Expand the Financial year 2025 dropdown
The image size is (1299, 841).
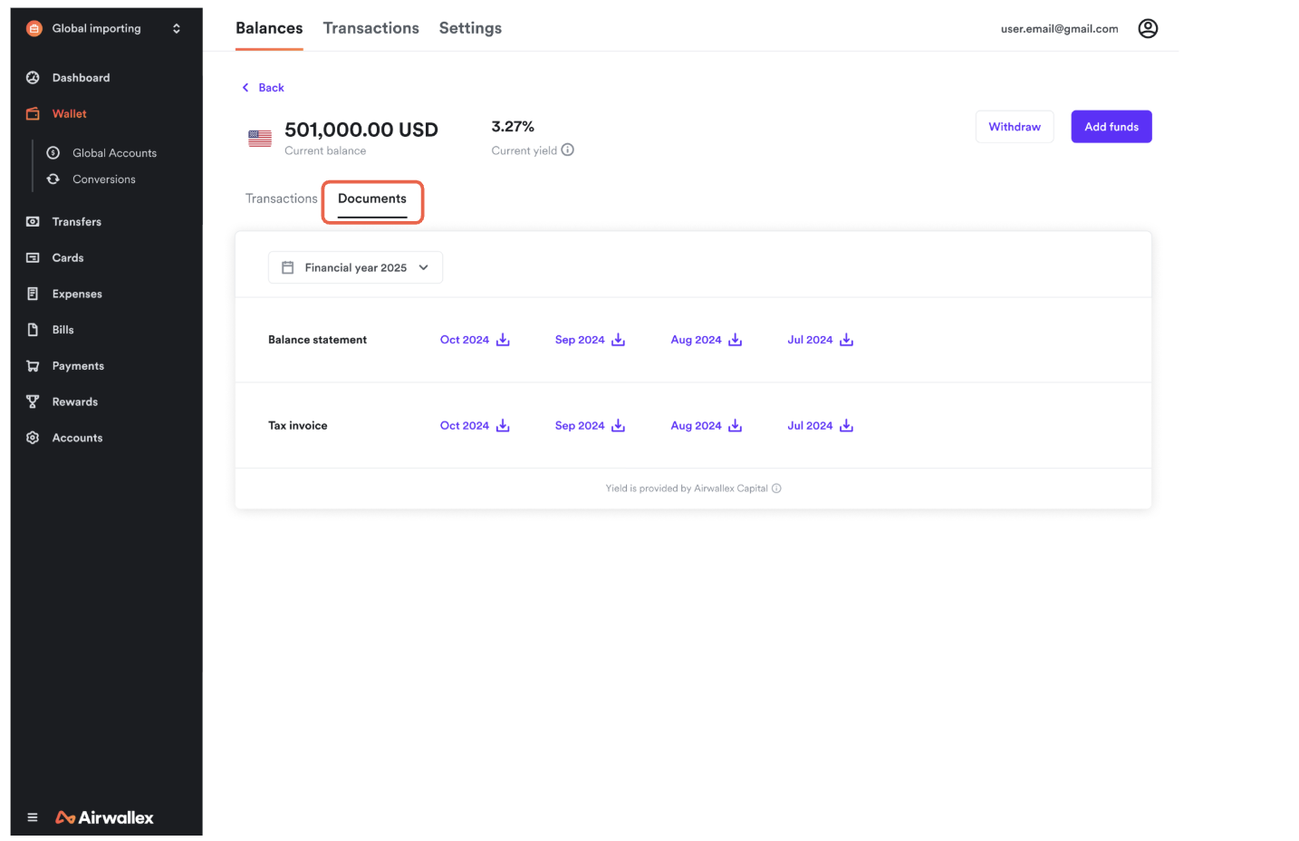coord(355,267)
